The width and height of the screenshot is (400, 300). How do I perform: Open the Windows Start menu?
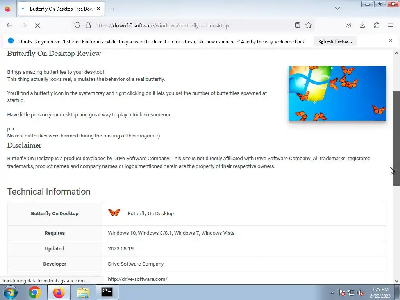click(11, 292)
